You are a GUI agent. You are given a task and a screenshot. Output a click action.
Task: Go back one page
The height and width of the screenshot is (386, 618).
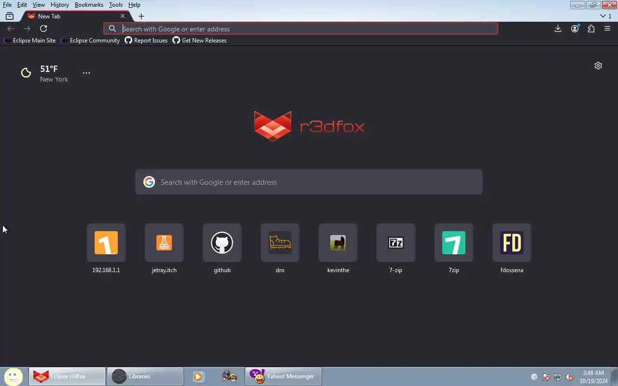(11, 29)
